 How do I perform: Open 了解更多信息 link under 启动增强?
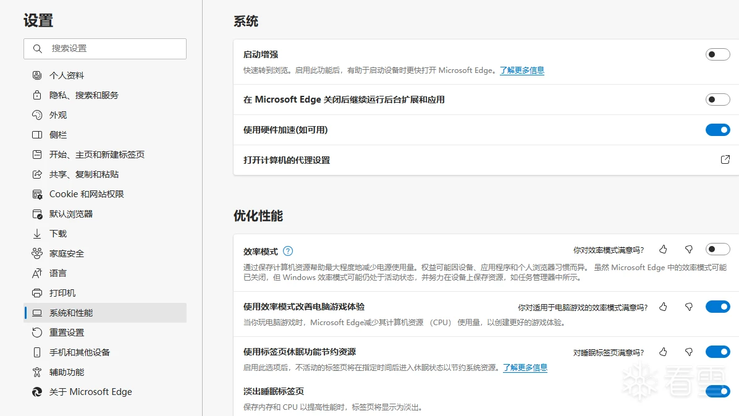[x=522, y=70]
